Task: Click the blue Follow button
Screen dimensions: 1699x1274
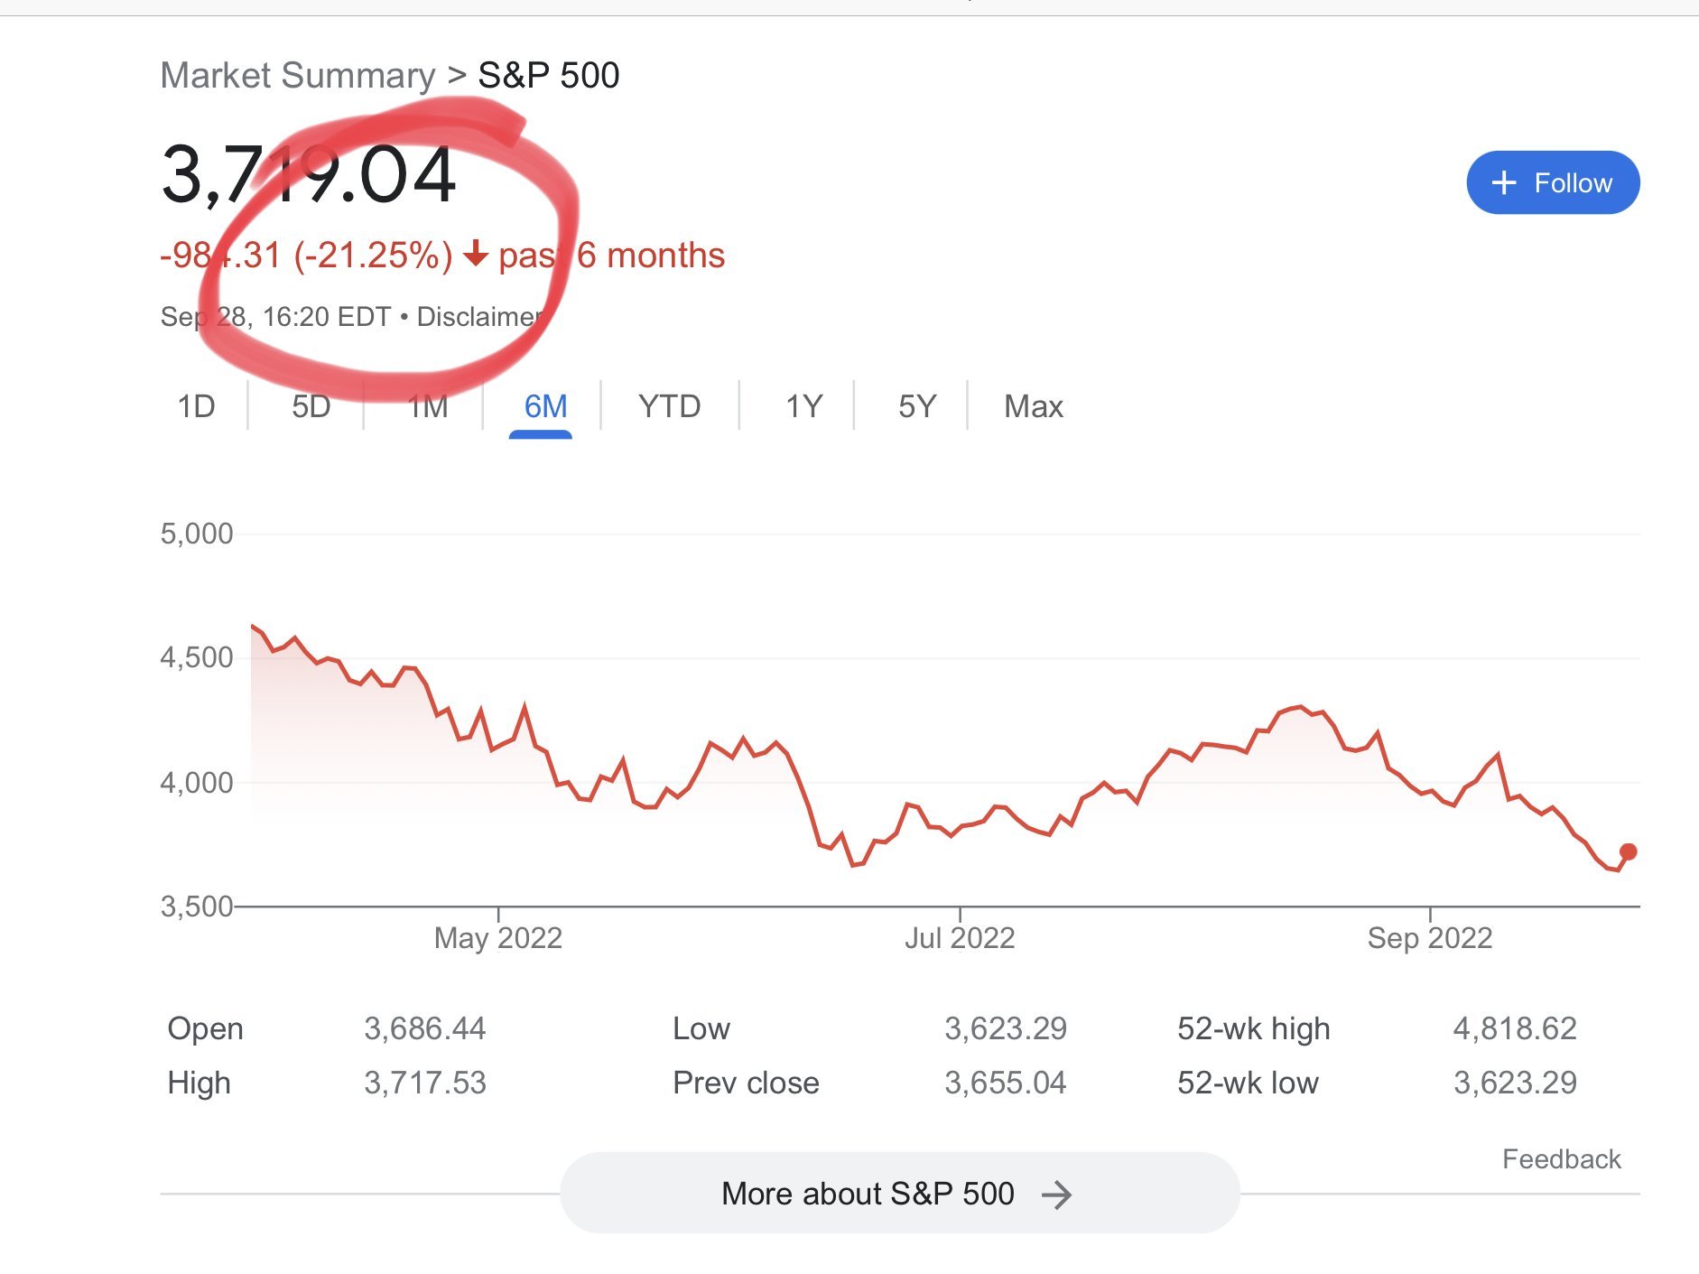Action: [x=1553, y=182]
